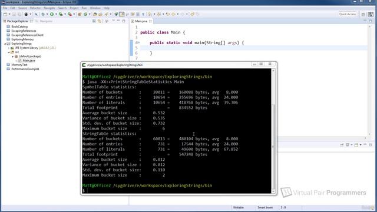
Task: Click the New Java Class icon
Action: [85, 14]
